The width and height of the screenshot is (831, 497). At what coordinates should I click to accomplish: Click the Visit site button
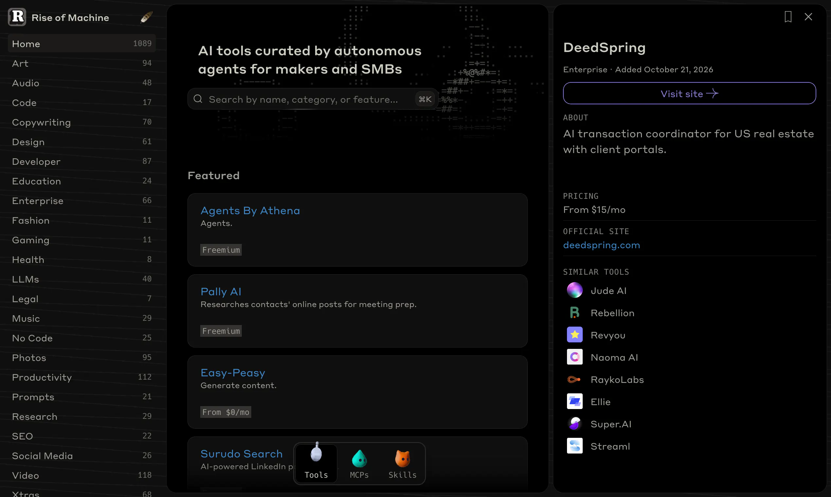click(x=689, y=94)
